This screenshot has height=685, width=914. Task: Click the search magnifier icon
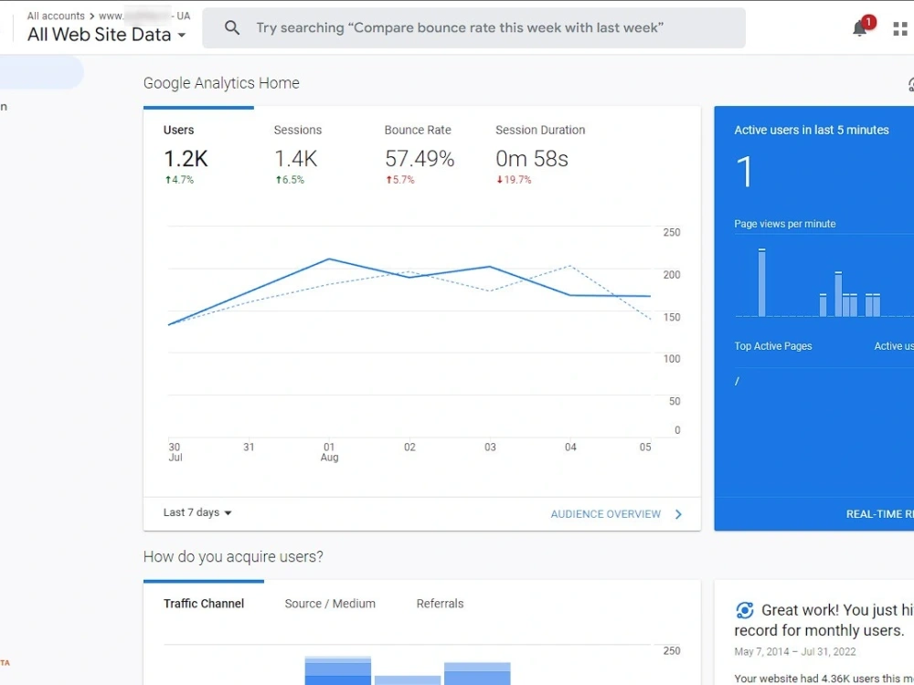[231, 28]
